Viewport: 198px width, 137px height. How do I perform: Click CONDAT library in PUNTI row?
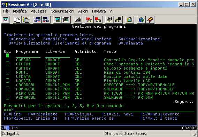pos(53,72)
